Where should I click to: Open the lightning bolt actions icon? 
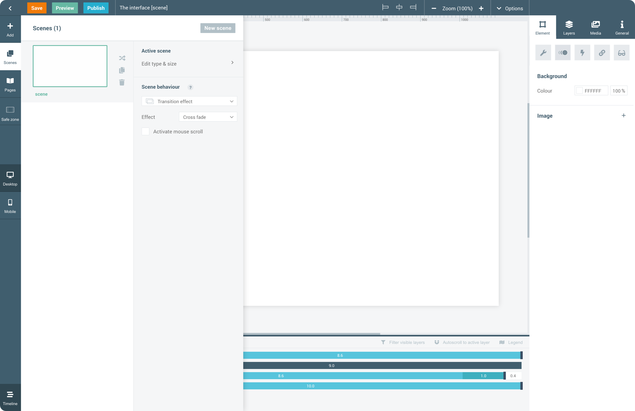(x=582, y=53)
